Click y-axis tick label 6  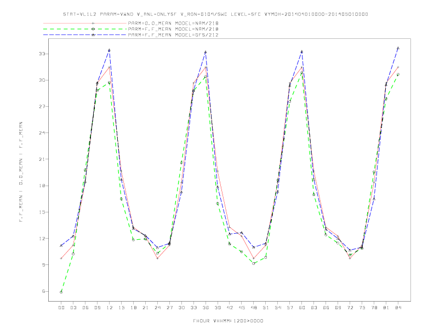pyautogui.click(x=43, y=291)
